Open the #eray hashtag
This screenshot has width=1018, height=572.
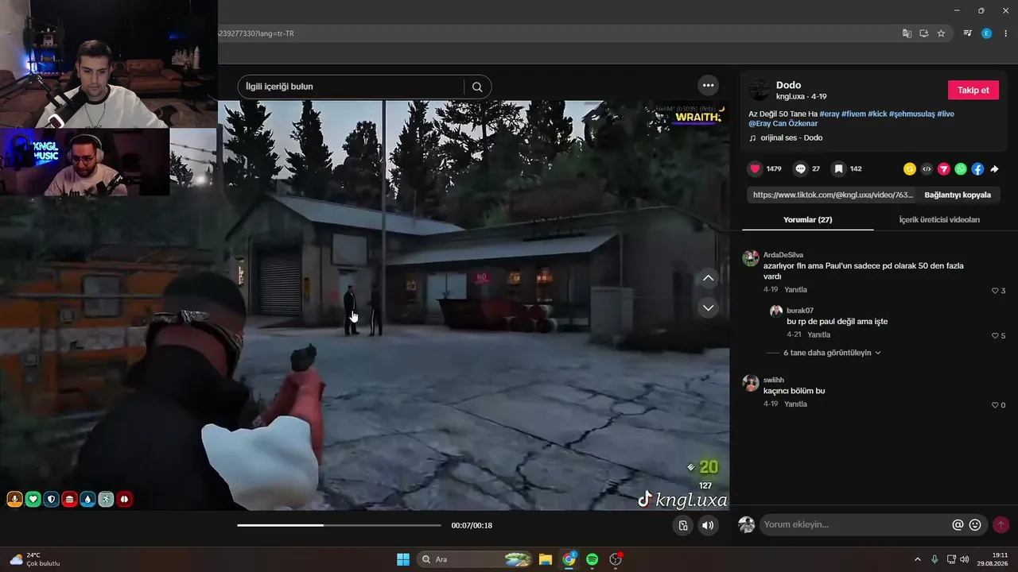click(x=830, y=114)
